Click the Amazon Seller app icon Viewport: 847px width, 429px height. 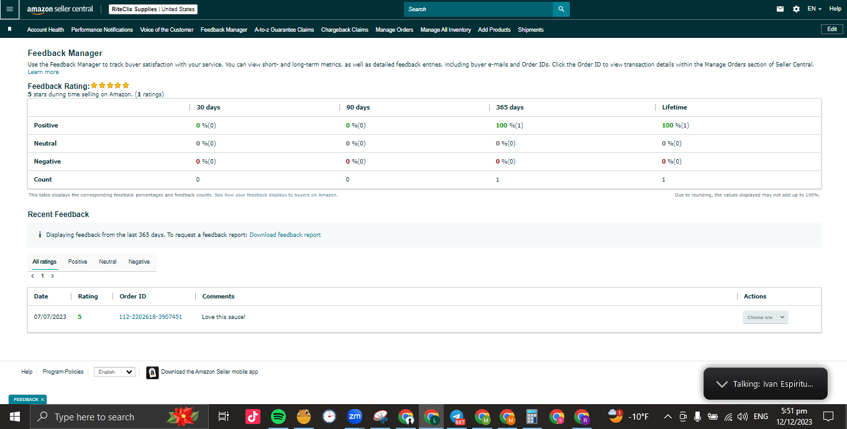coord(152,372)
